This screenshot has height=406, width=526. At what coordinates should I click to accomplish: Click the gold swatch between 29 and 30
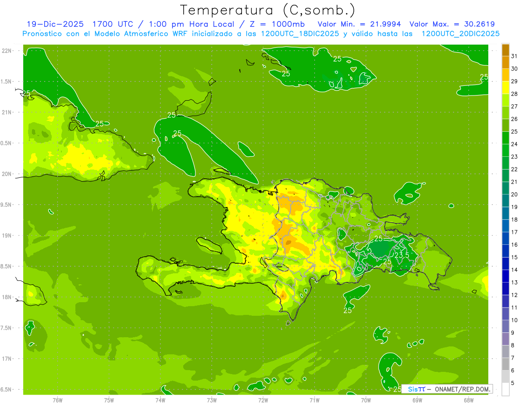point(505,75)
